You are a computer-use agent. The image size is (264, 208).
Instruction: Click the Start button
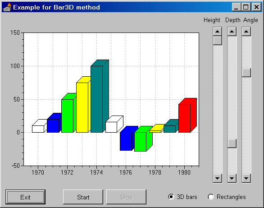[83, 197]
